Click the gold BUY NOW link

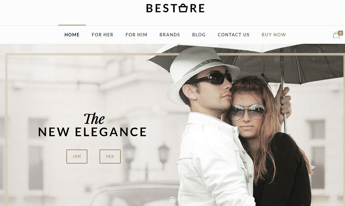click(274, 35)
